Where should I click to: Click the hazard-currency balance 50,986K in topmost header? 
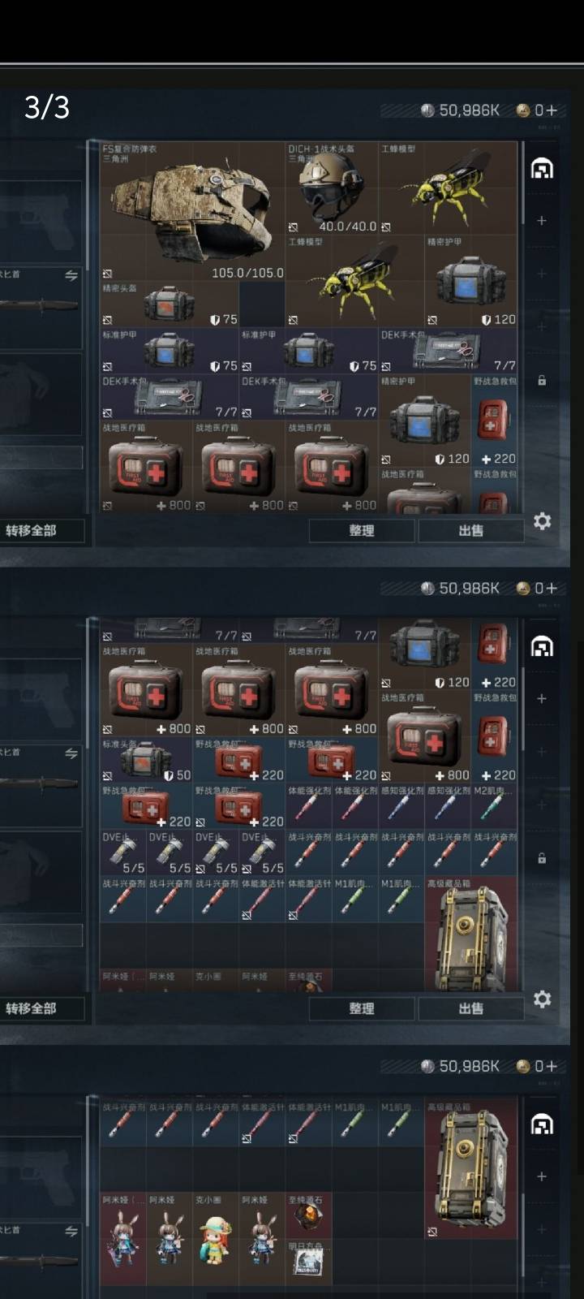click(460, 110)
